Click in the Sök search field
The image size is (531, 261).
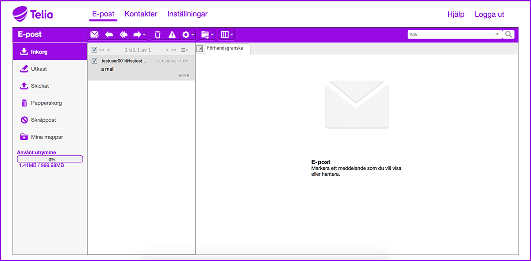pyautogui.click(x=449, y=35)
